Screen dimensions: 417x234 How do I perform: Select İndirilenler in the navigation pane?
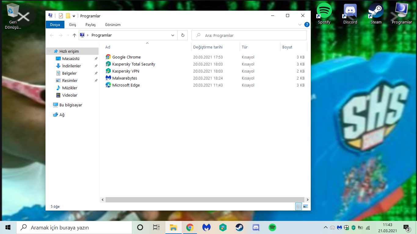pyautogui.click(x=71, y=66)
